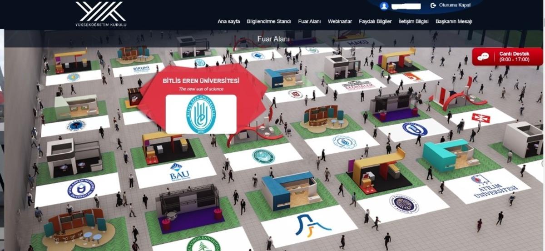Click the user profile avatar icon
This screenshot has height=251, width=545.
tap(384, 6)
